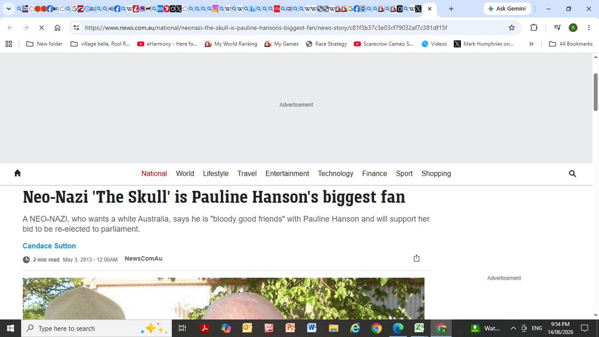Open the Lifestyle section
Screen dimensions: 599x337
coord(216,173)
